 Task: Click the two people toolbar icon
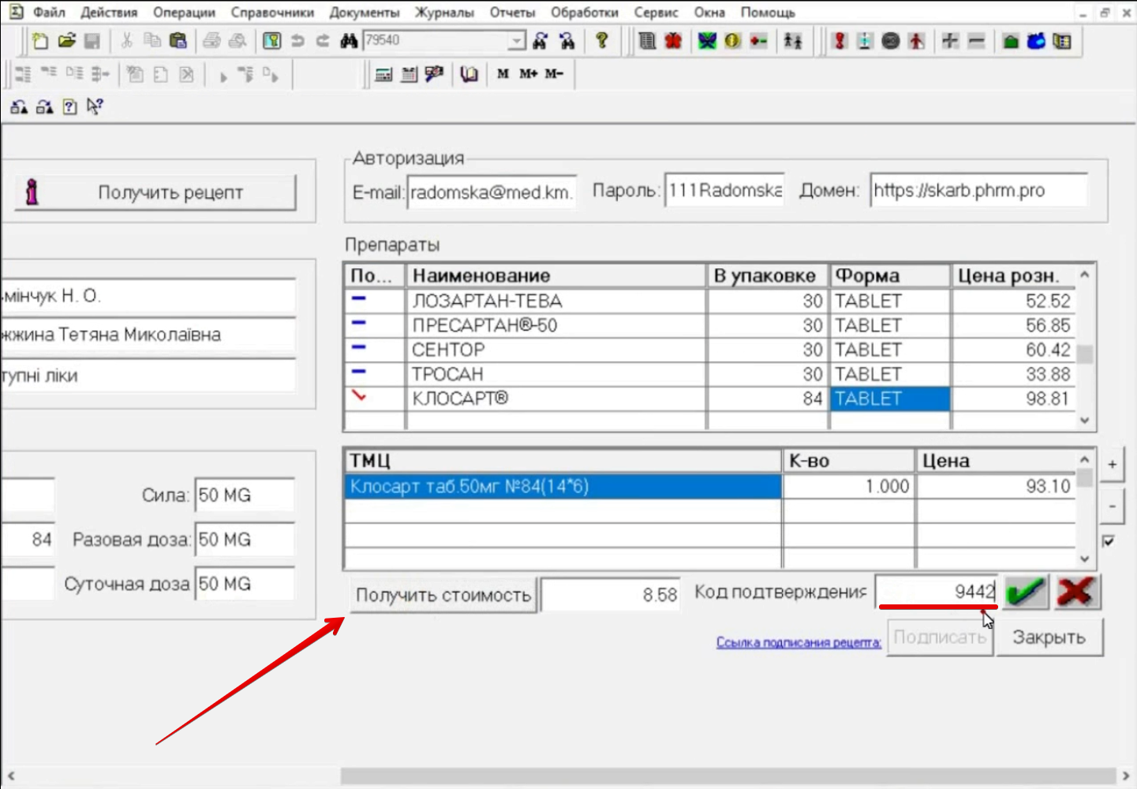tap(793, 41)
